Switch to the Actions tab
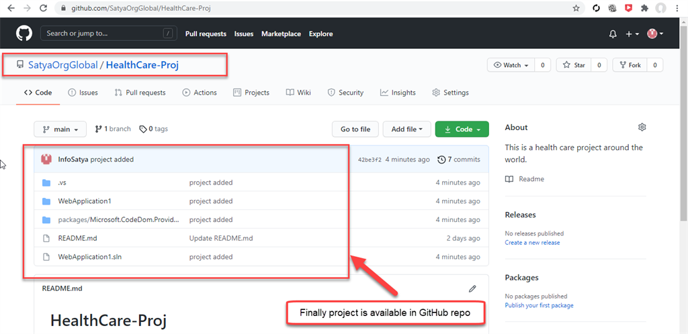Viewport: 688px width, 334px height. pyautogui.click(x=200, y=93)
